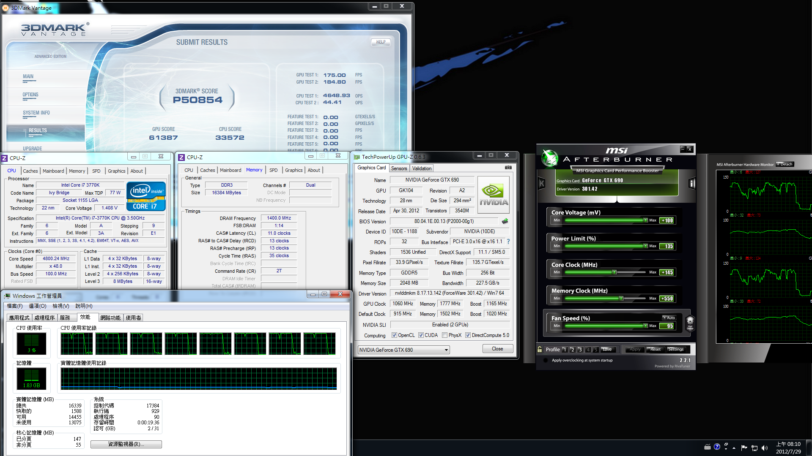812x456 pixels.
Task: Click the Bus Interface question mark icon
Action: (x=508, y=242)
